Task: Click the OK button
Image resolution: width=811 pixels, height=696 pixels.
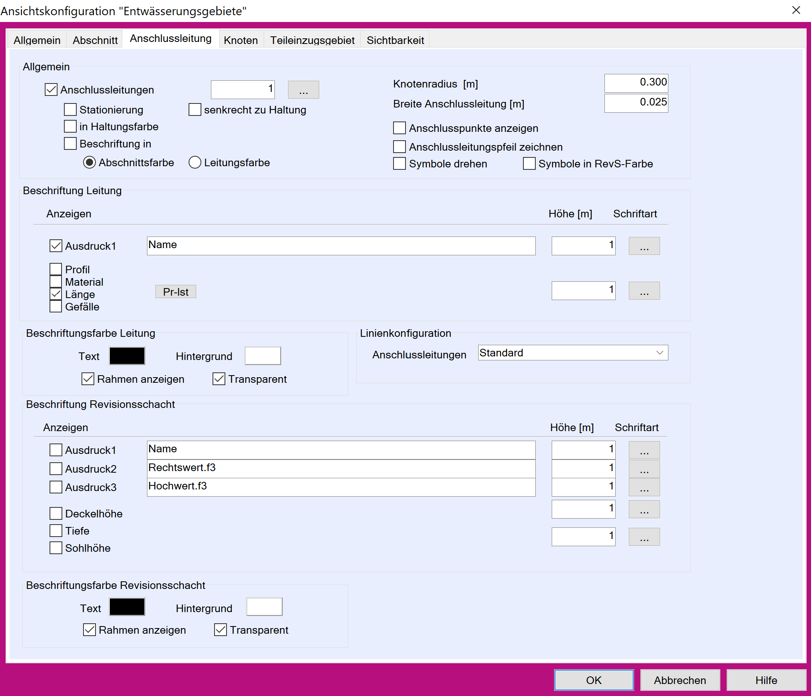Action: (593, 680)
